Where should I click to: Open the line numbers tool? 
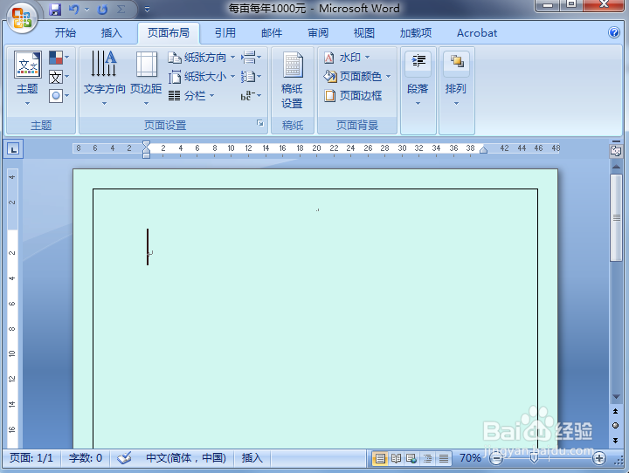click(x=251, y=77)
